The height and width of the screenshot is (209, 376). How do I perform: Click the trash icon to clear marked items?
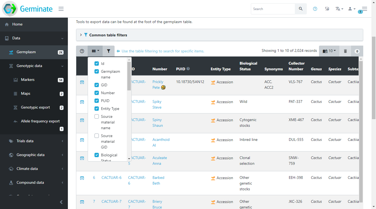[345, 51]
